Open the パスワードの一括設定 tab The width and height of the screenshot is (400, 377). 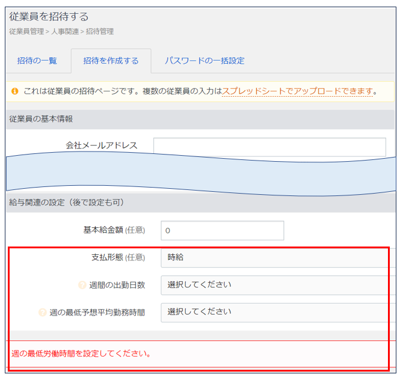205,61
